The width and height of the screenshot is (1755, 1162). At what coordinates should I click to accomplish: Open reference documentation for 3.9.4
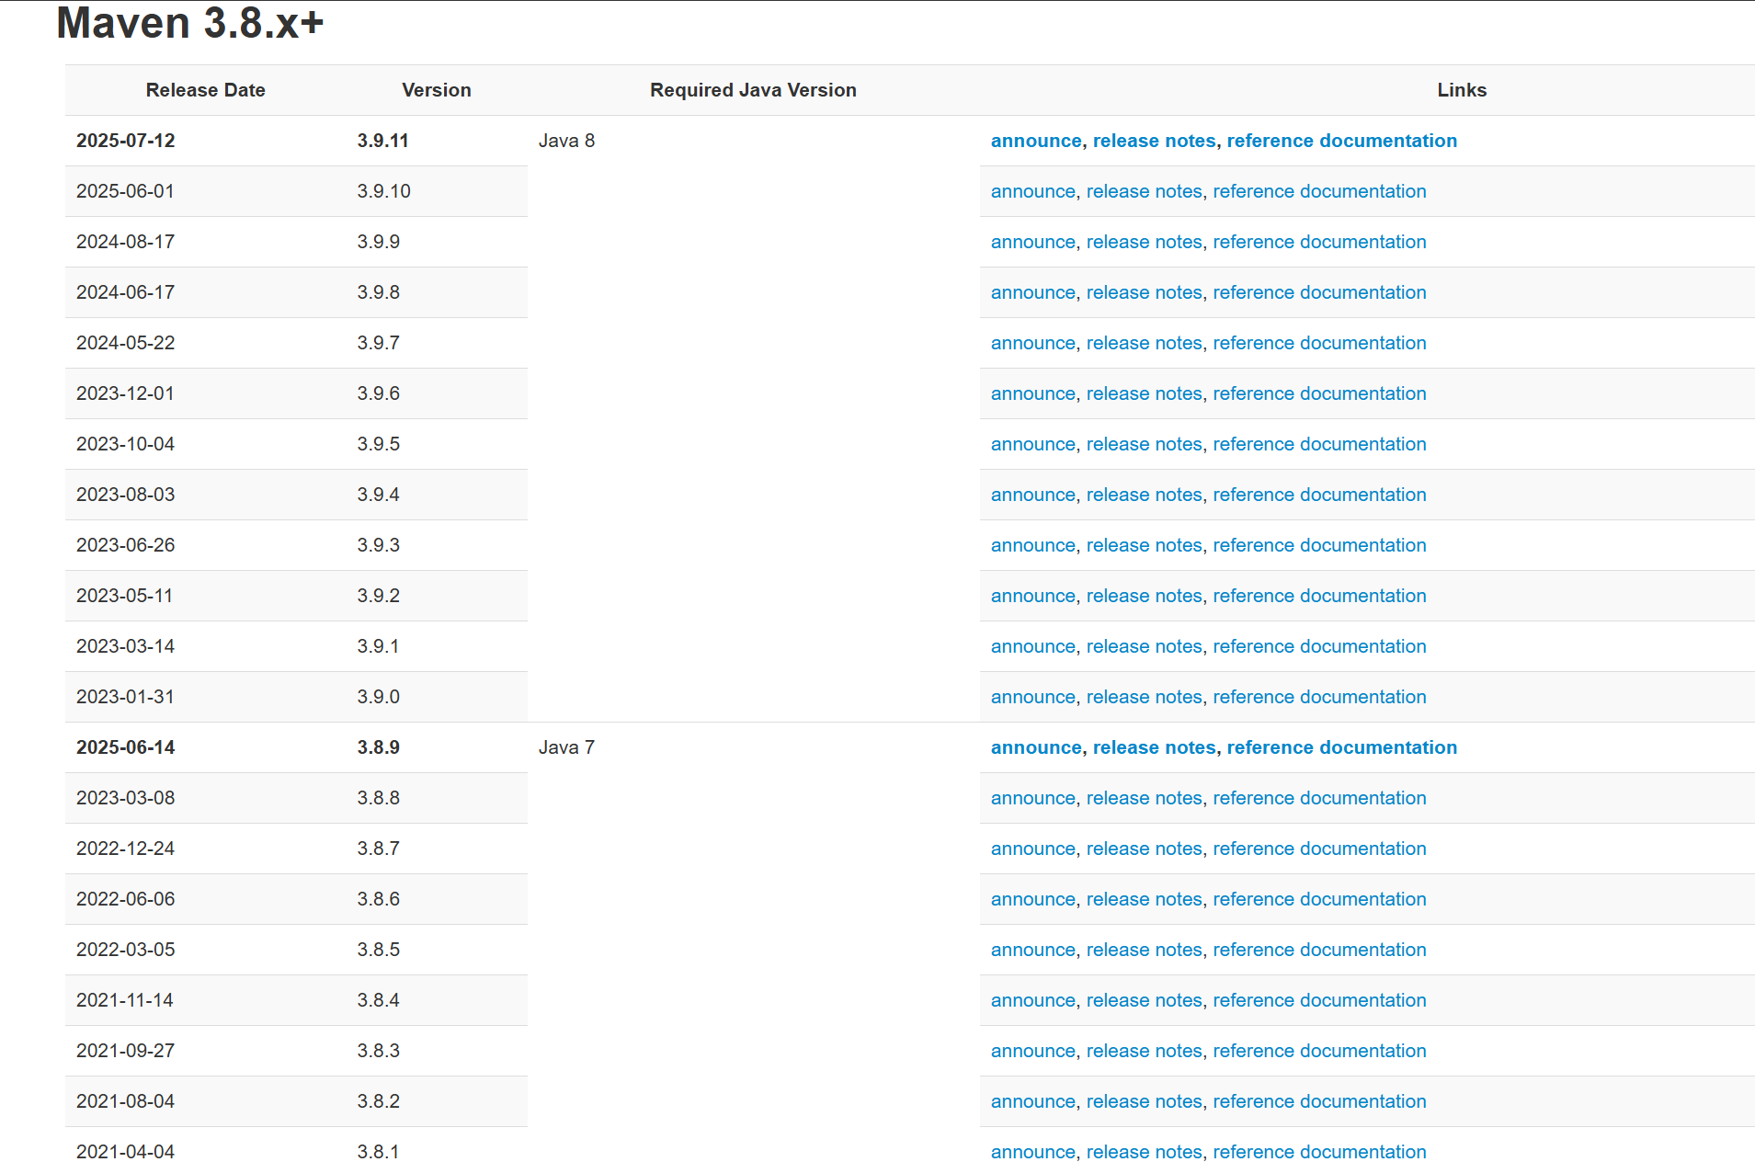tap(1319, 495)
